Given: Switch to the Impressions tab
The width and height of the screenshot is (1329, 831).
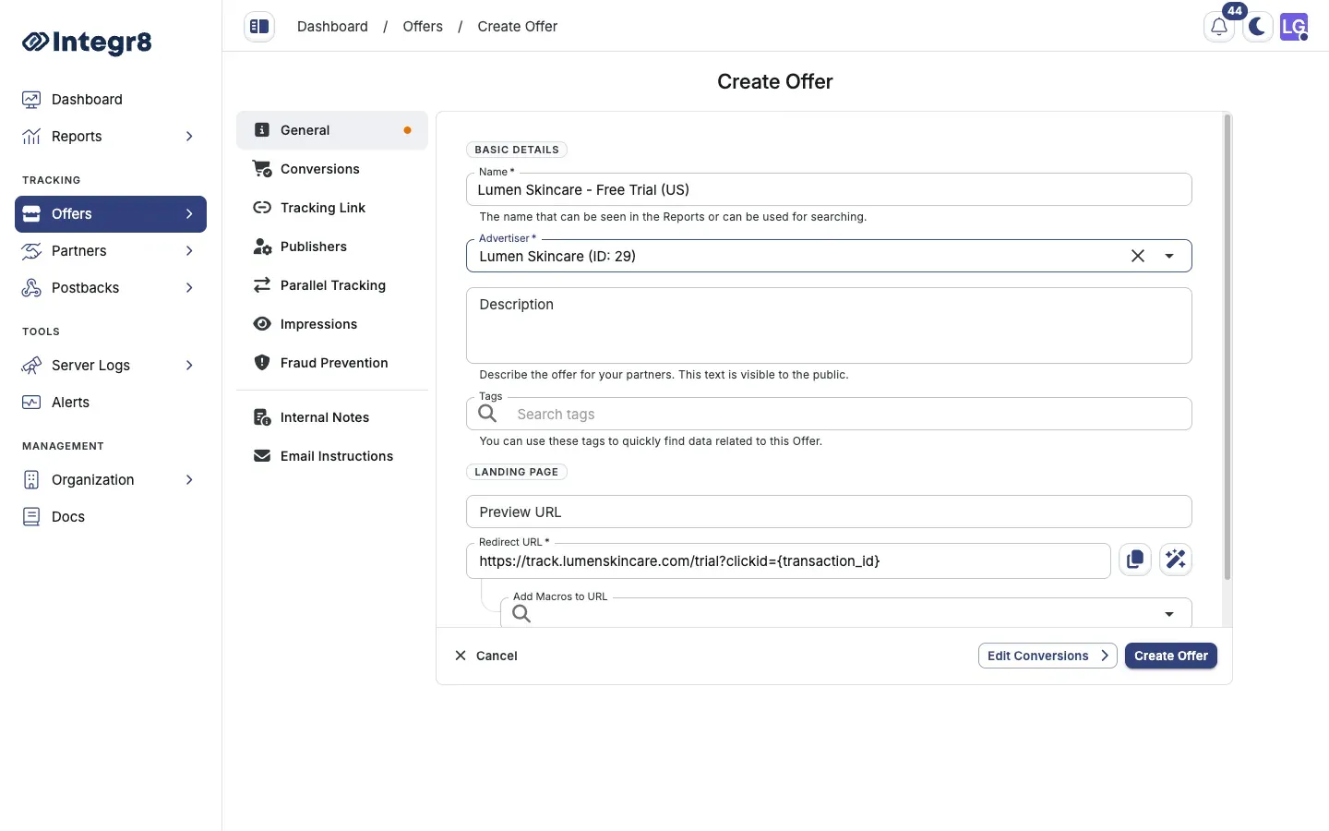Looking at the screenshot, I should [x=332, y=324].
